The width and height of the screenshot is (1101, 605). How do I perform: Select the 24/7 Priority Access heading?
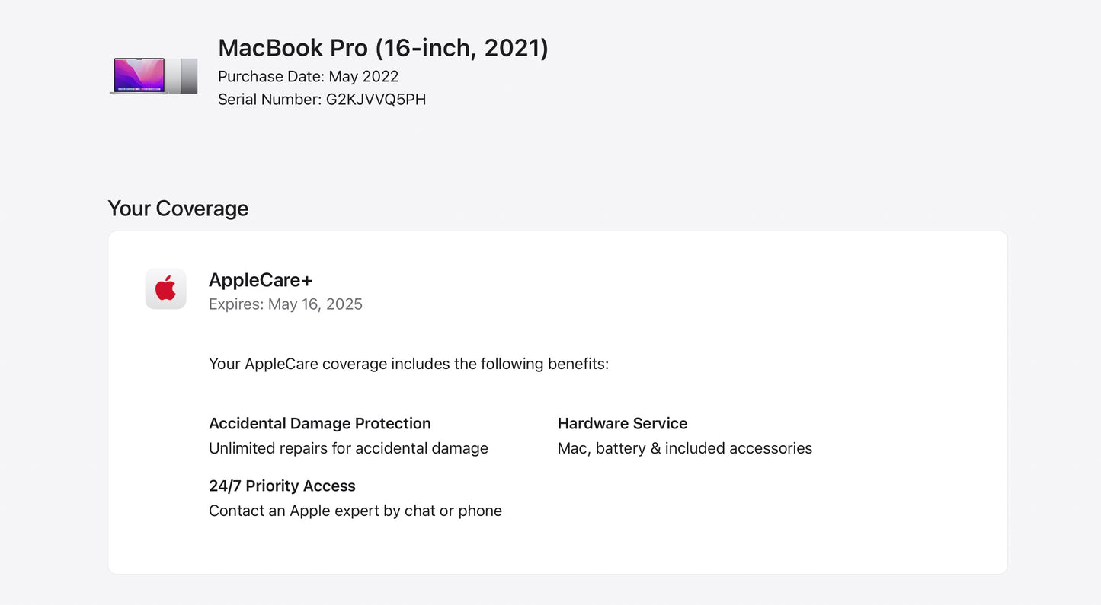(x=282, y=486)
